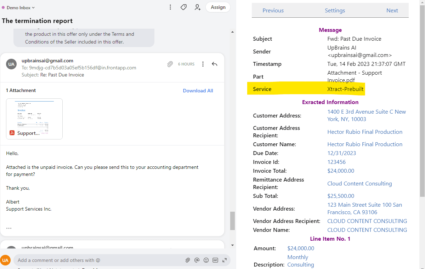This screenshot has height=269, width=425.
Task: Open the message three-dot menu
Action: tap(203, 64)
